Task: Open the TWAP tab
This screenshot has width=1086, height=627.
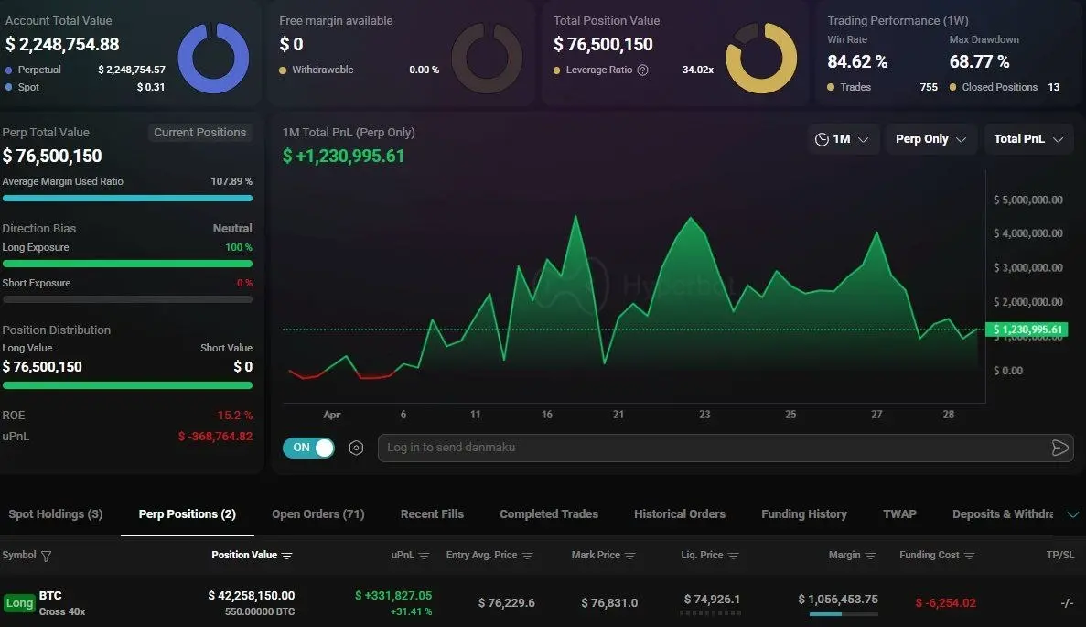Action: tap(899, 514)
